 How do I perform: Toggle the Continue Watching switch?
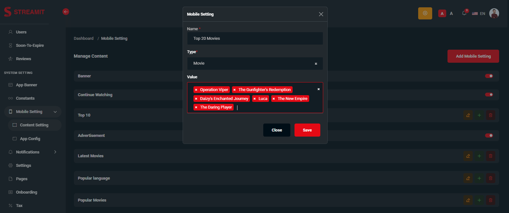coord(489,95)
